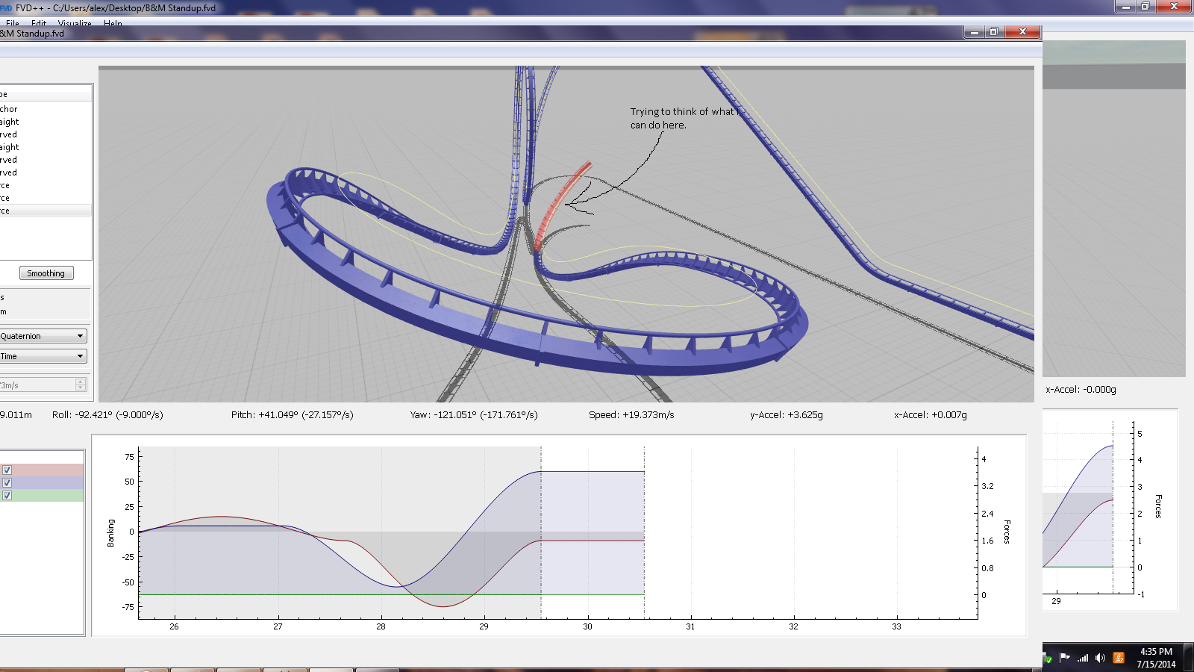Toggle the blue graph row checkbox

click(x=7, y=483)
